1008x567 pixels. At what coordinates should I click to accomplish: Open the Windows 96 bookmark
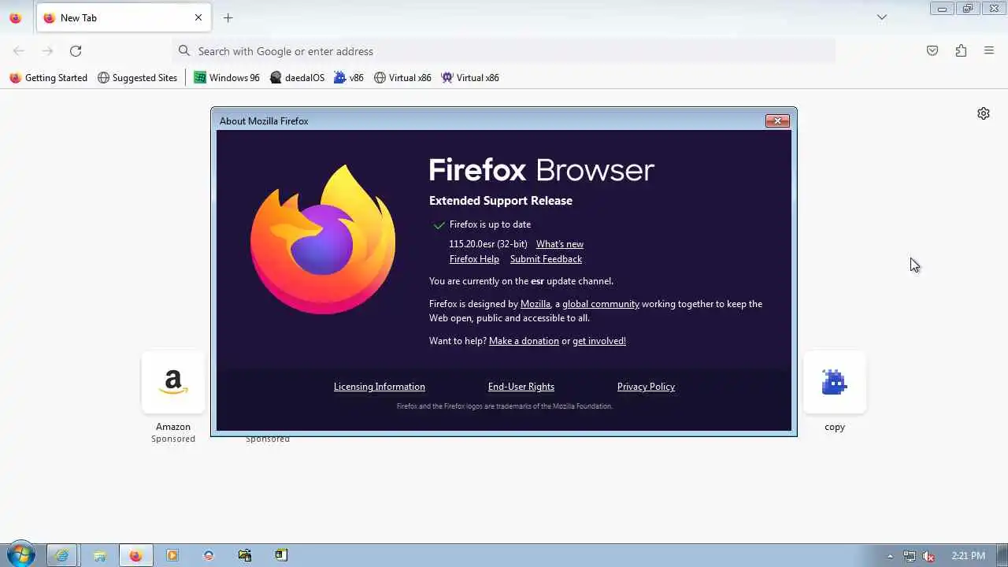[x=227, y=77]
